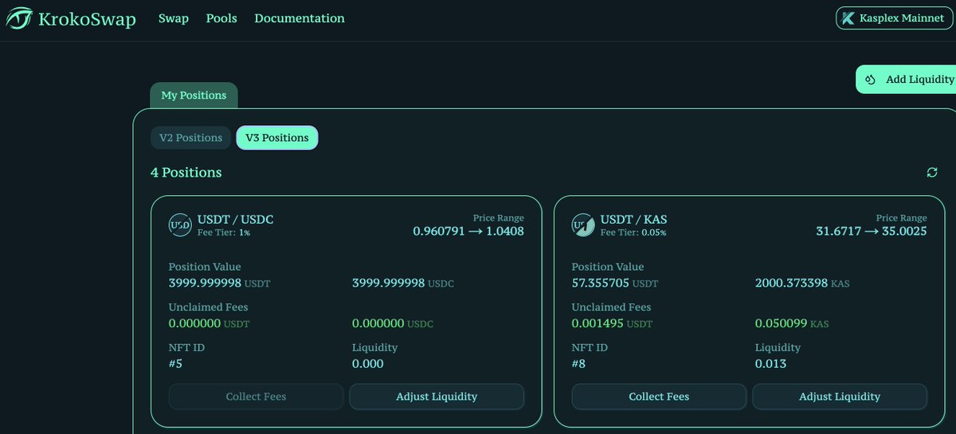Screen dimensions: 956x434
Task: Click the price range 0.960791 → 1.0408
Action: click(x=468, y=232)
